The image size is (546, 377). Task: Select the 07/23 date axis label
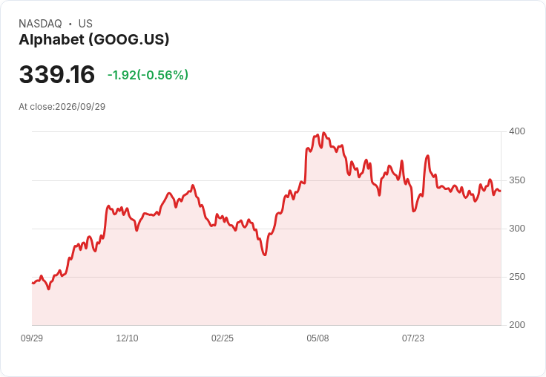click(413, 338)
